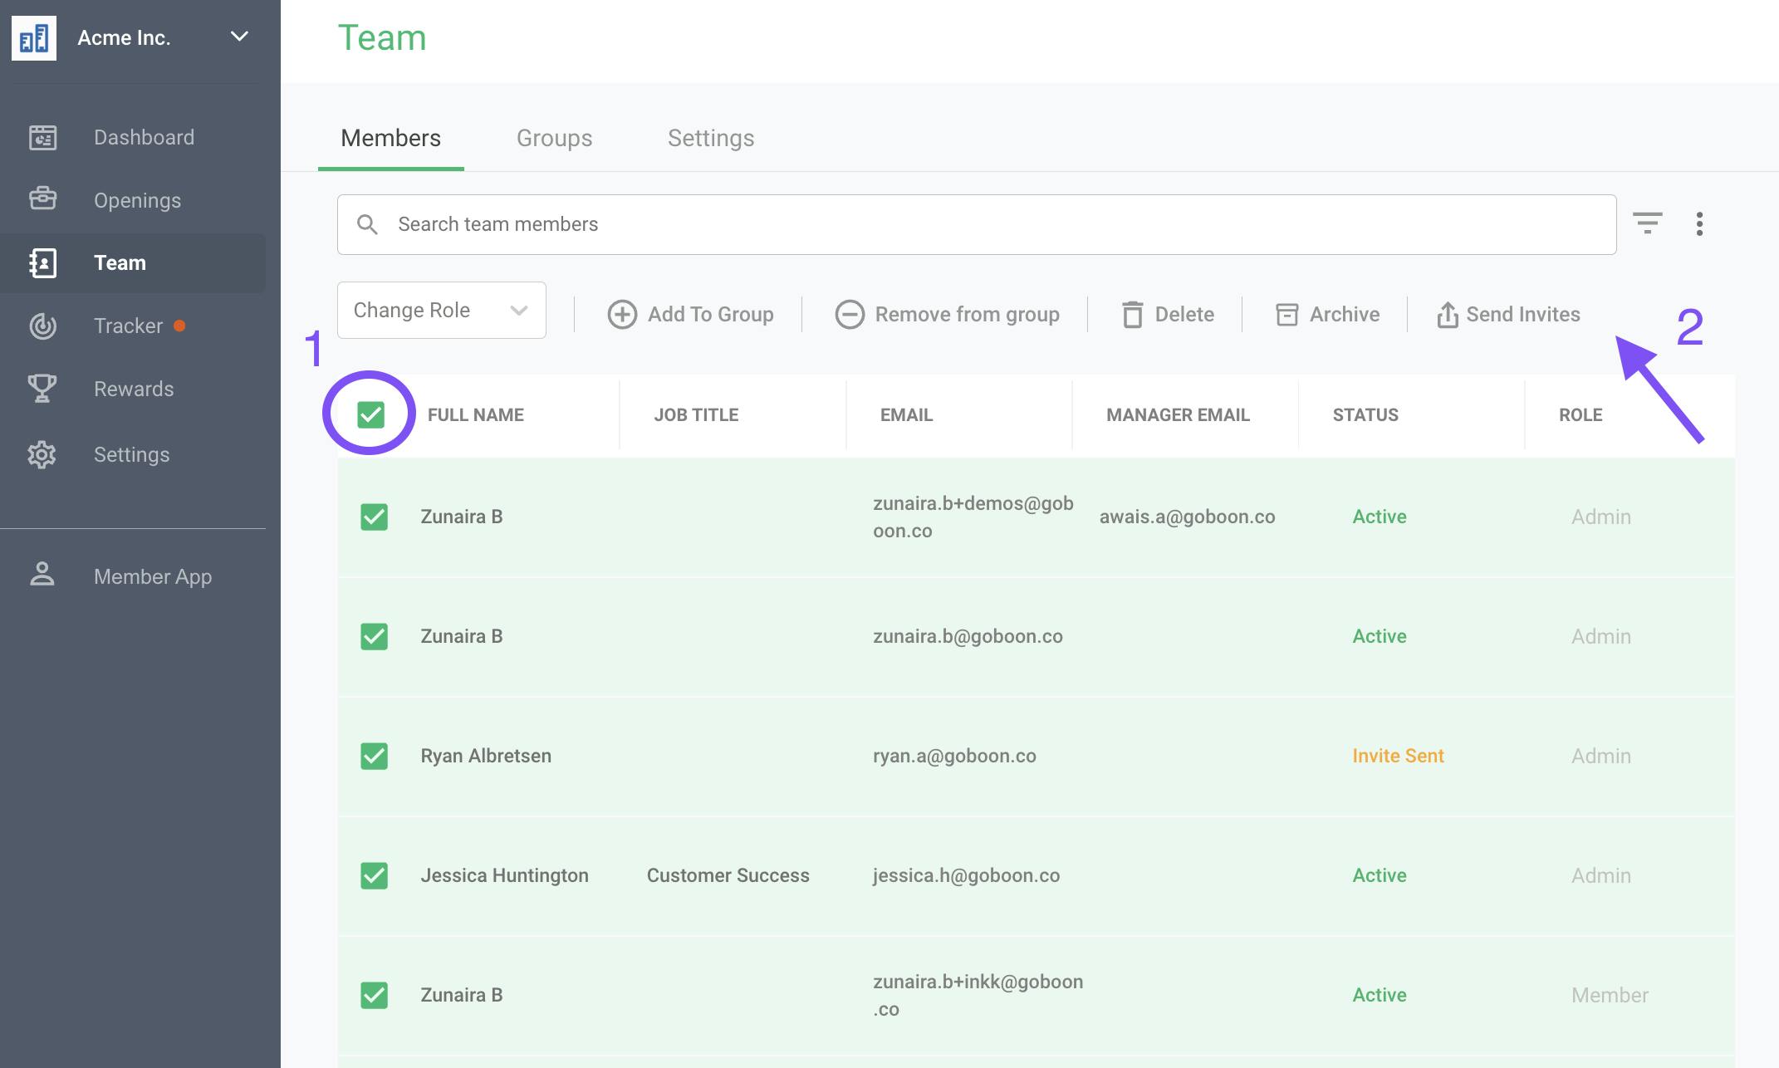Screen dimensions: 1779x1068
Task: Click the Acme Inc. company logo icon
Action: pos(34,37)
